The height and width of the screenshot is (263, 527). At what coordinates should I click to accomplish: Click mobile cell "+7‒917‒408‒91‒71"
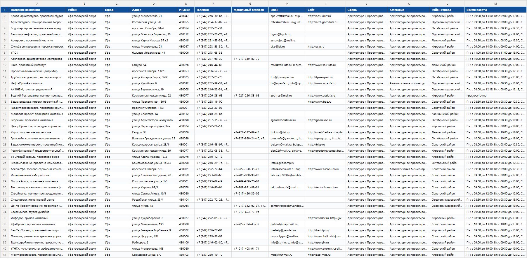click(x=250, y=248)
